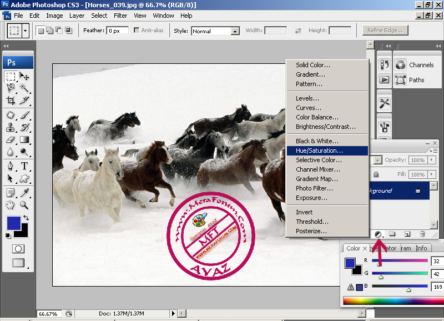
Task: Select the Magic Wand tool
Action: [x=24, y=88]
